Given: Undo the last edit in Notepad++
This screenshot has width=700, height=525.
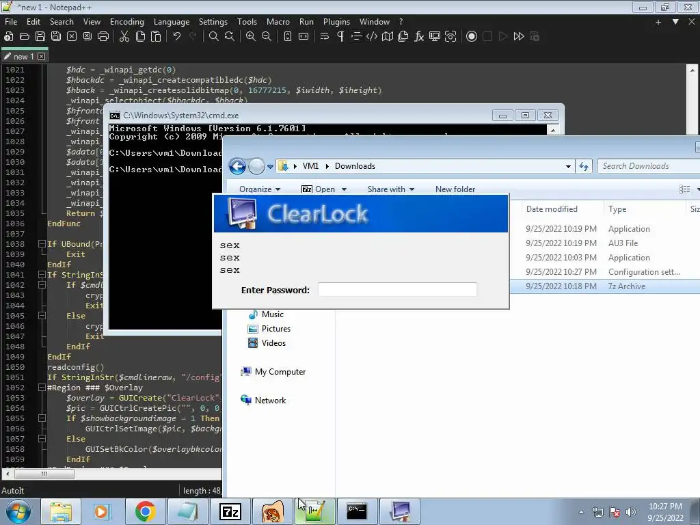Looking at the screenshot, I should point(177,37).
